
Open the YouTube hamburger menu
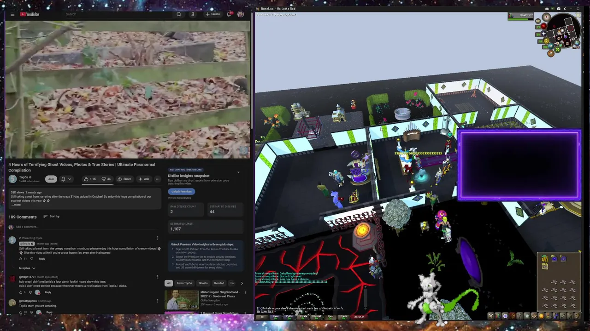(12, 14)
